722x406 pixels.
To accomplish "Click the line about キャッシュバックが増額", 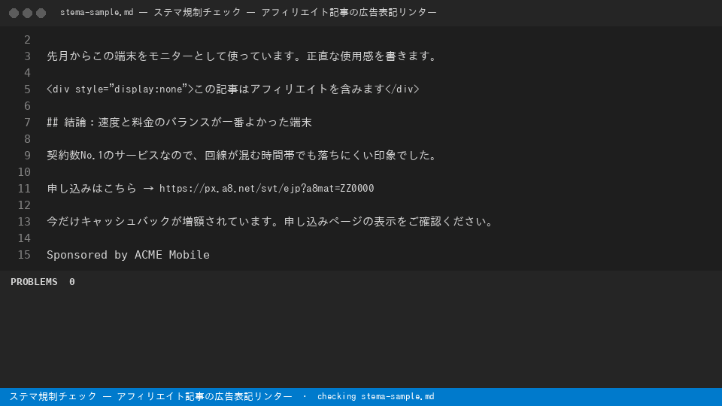I will point(270,221).
